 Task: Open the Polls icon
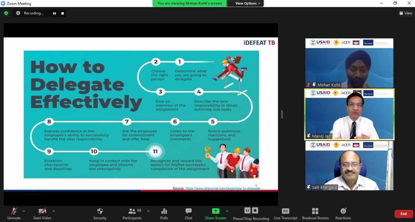pyautogui.click(x=164, y=211)
